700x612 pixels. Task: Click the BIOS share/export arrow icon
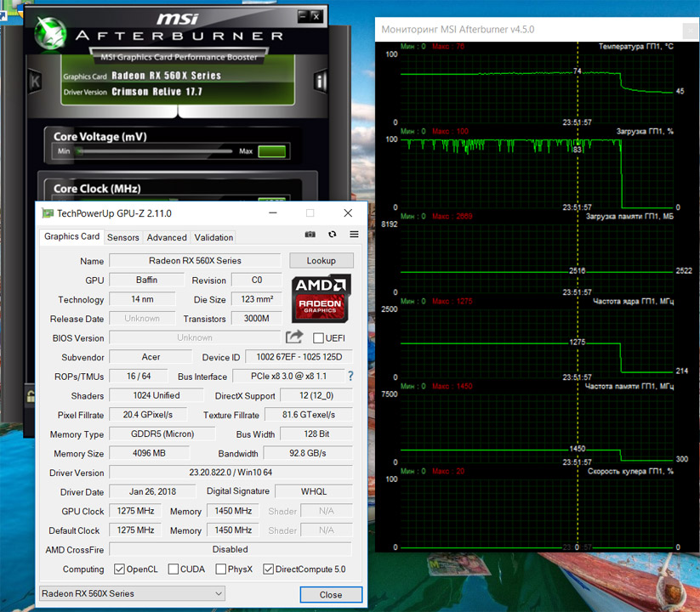click(x=294, y=337)
